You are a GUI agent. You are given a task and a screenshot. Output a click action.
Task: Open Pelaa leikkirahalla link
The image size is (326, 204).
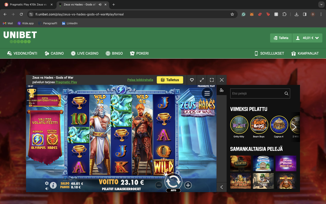140,80
